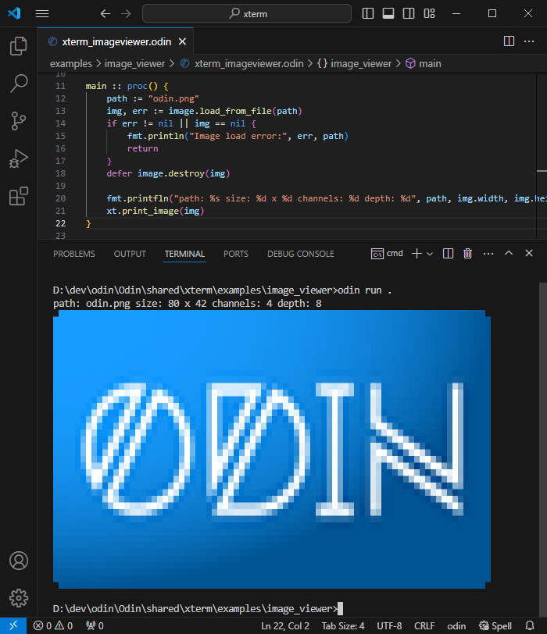The width and height of the screenshot is (547, 634).
Task: Open the remote window indicator
Action: tap(13, 625)
